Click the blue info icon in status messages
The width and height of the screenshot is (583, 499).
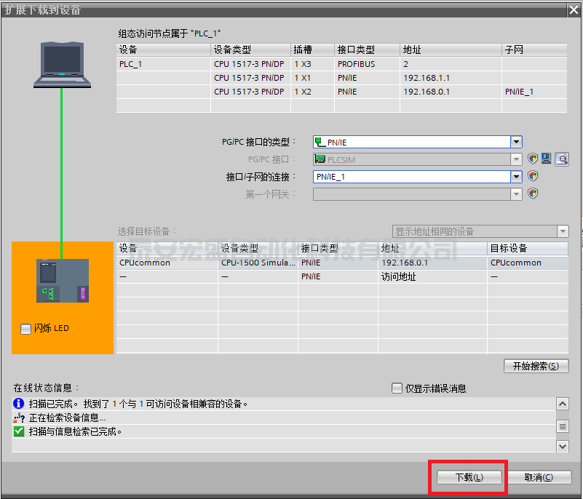pos(19,404)
